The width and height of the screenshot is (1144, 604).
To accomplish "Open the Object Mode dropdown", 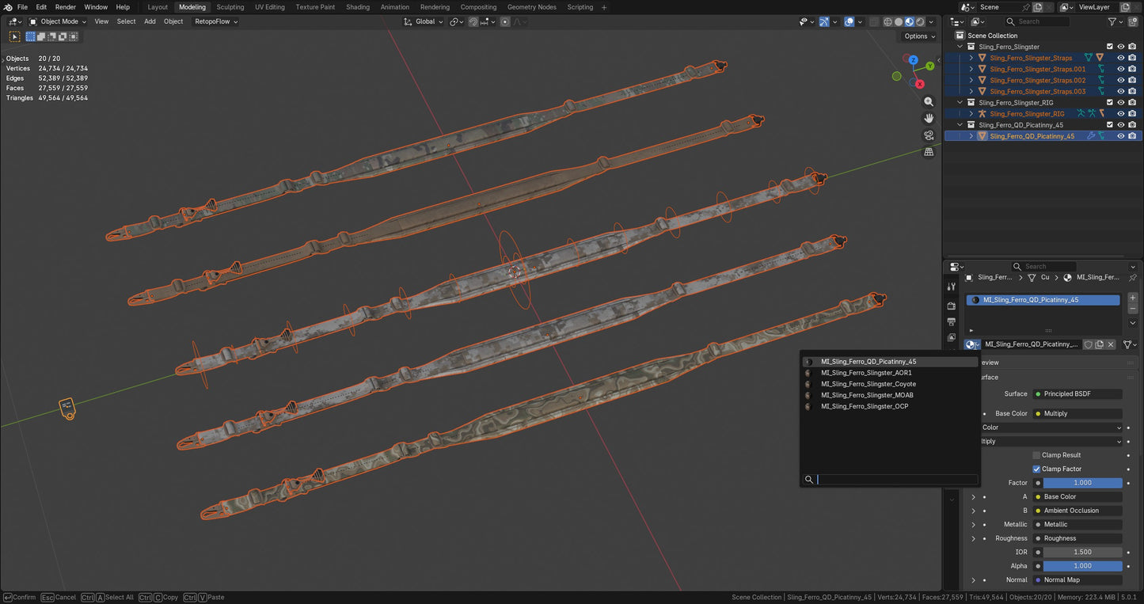I will click(58, 21).
